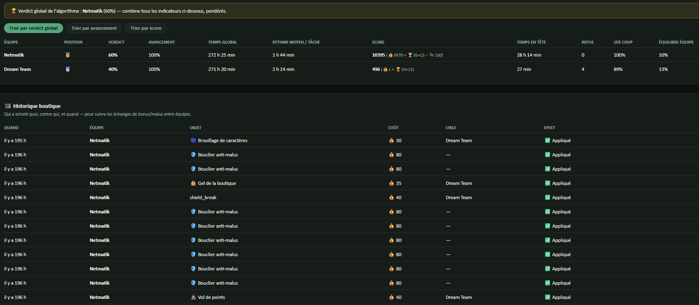
Task: Click the il y a 195 h timestamp
Action: click(x=15, y=140)
